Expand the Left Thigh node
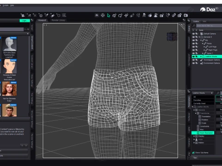 pyautogui.click(x=204, y=47)
